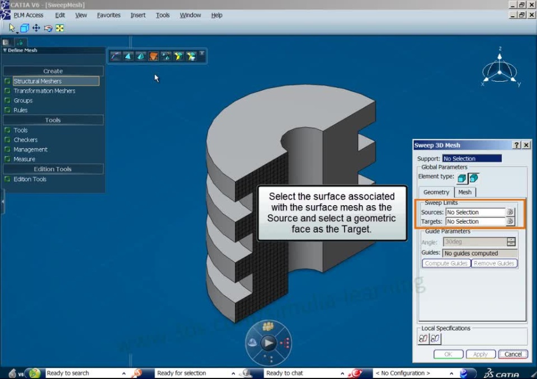Image resolution: width=537 pixels, height=379 pixels.
Task: Expand the Ready to search dropdown arrow
Action: [124, 373]
